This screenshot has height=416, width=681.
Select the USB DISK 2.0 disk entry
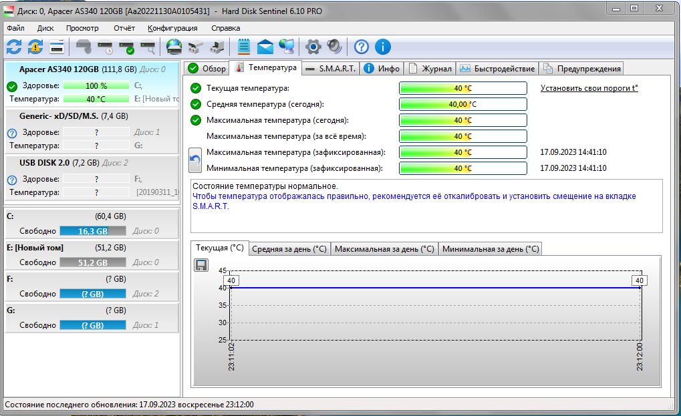tap(92, 178)
